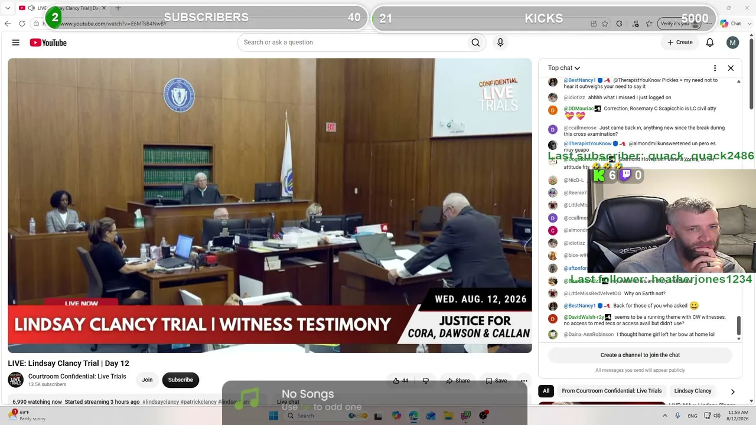Select @Daina-AnnRobinson's home girl message
The height and width of the screenshot is (425, 756).
point(666,334)
